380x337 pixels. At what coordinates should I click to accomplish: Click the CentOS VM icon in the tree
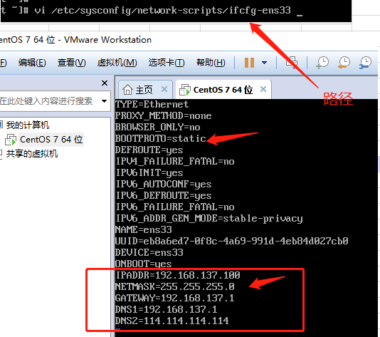(11, 140)
